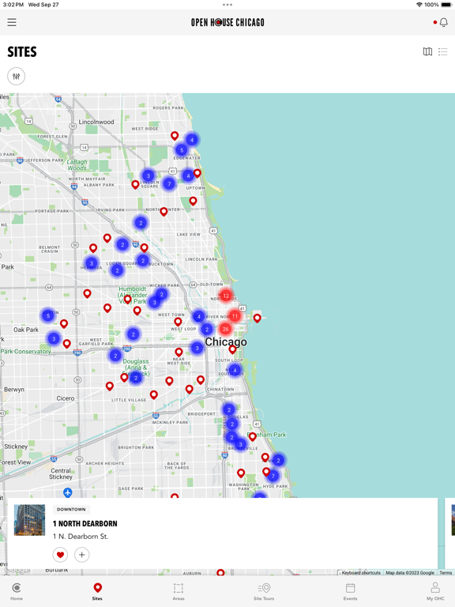Favorite 1 North Dearborn with heart
Viewport: 455px width, 607px height.
60,555
